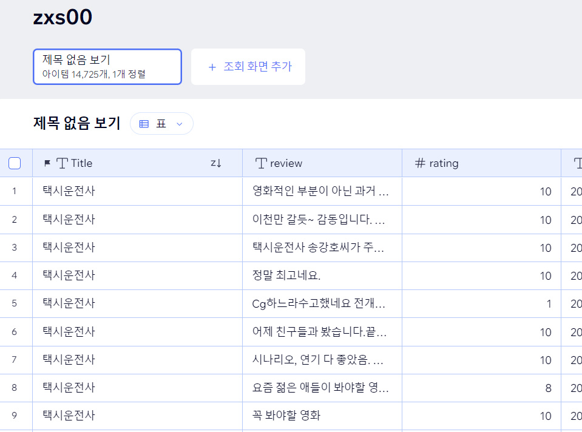
Task: Select row number 1
Action: pyautogui.click(x=15, y=192)
